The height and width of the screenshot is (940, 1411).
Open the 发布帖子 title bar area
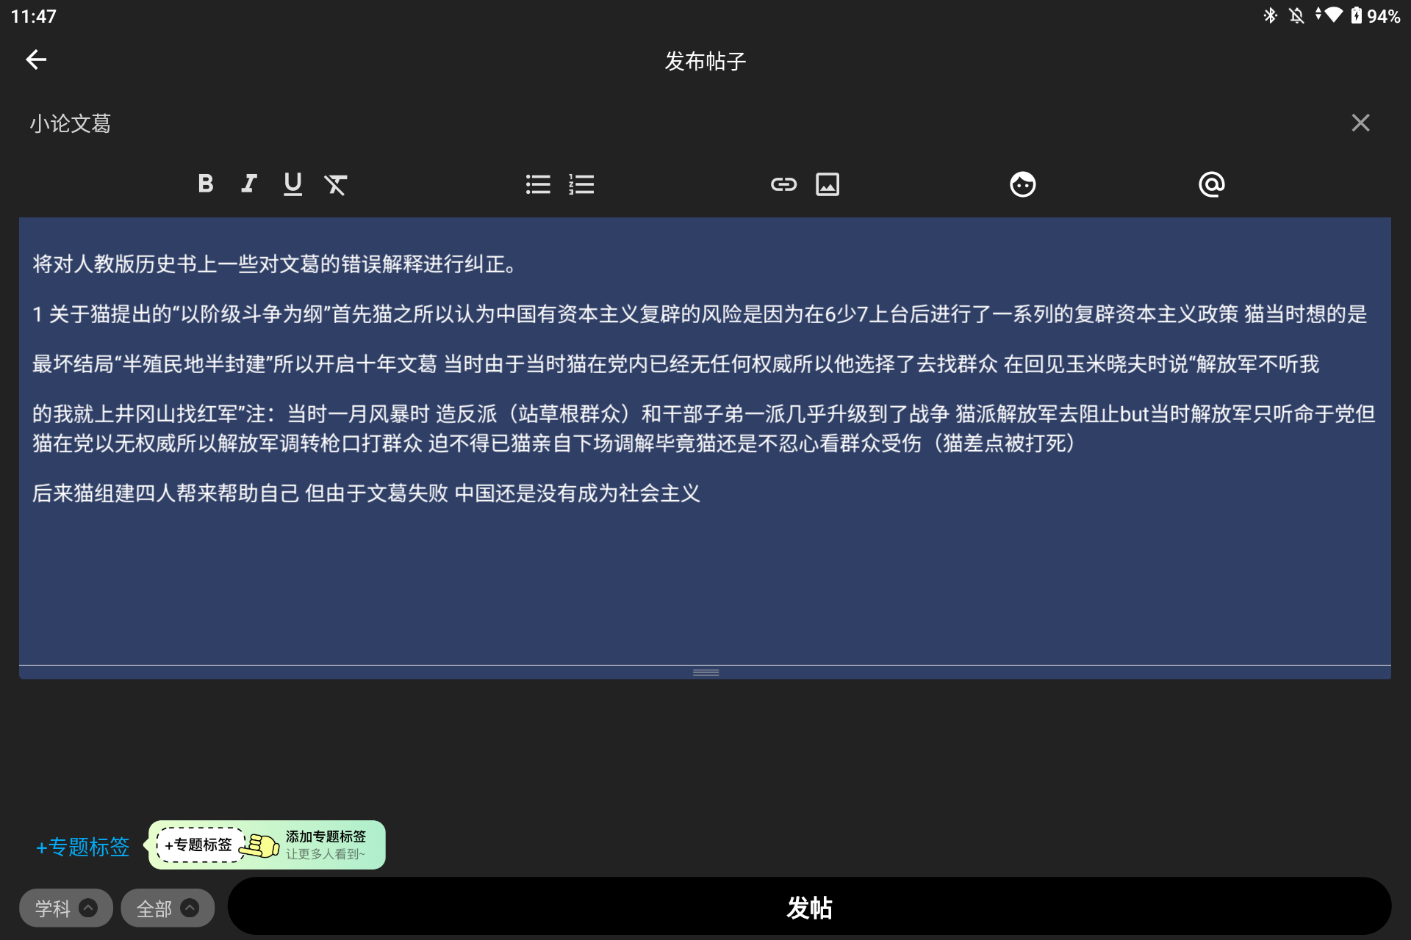coord(705,60)
